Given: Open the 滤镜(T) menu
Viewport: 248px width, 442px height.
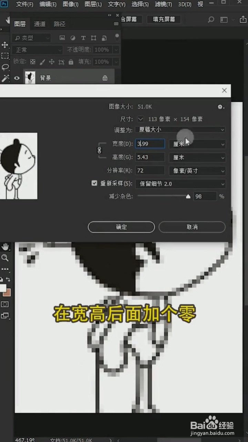Looking at the screenshot, I should 164,4.
